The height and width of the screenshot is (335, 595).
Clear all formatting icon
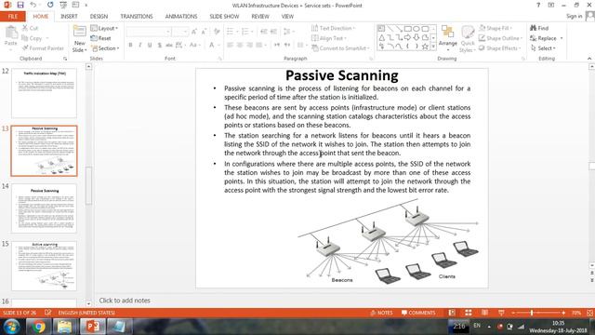click(x=217, y=32)
